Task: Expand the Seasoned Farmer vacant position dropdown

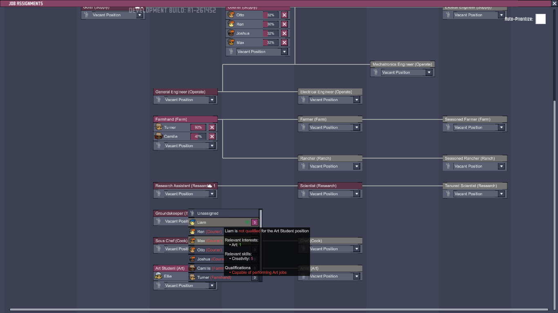Action: point(501,128)
